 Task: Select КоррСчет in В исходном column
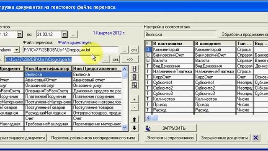click(x=215, y=77)
